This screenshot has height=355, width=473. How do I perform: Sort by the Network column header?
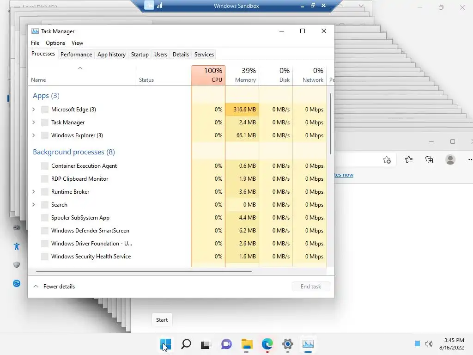click(309, 75)
